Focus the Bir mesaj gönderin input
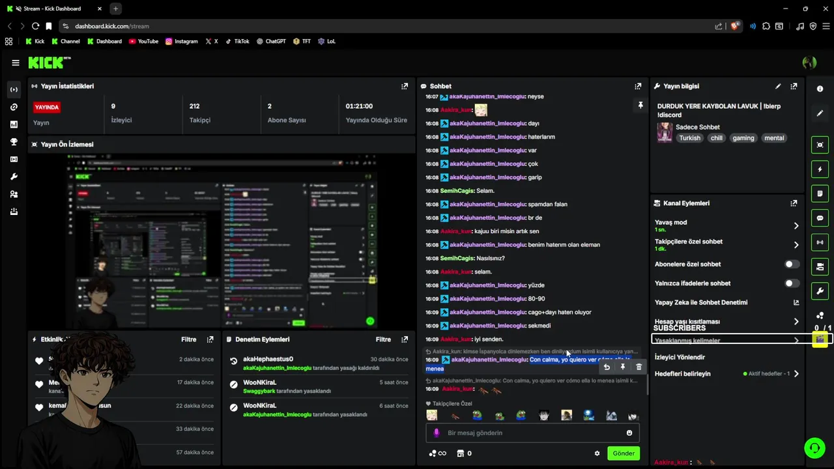This screenshot has height=469, width=834. coord(533,433)
